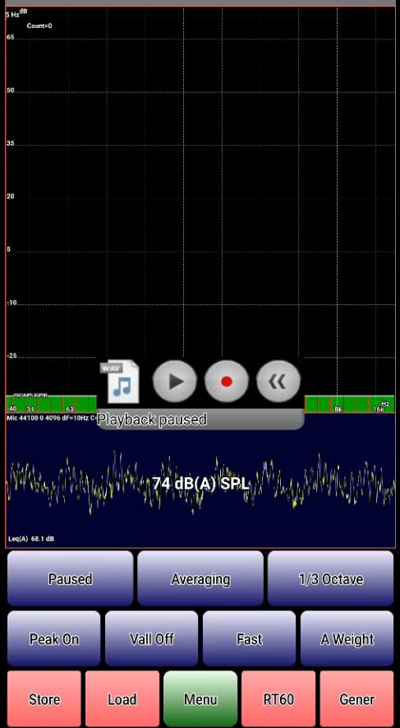Open the WAV file icon
This screenshot has width=400, height=728.
point(120,381)
